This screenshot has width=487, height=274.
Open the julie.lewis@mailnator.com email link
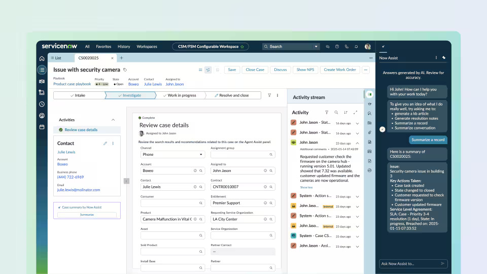79,190
